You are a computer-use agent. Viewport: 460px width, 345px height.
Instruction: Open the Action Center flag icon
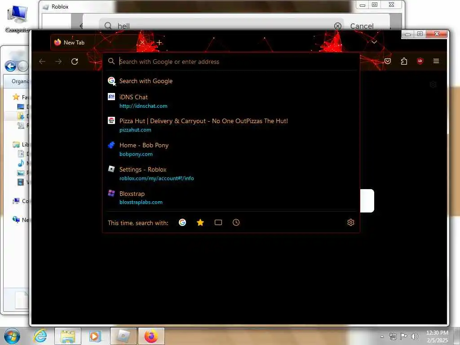click(404, 336)
